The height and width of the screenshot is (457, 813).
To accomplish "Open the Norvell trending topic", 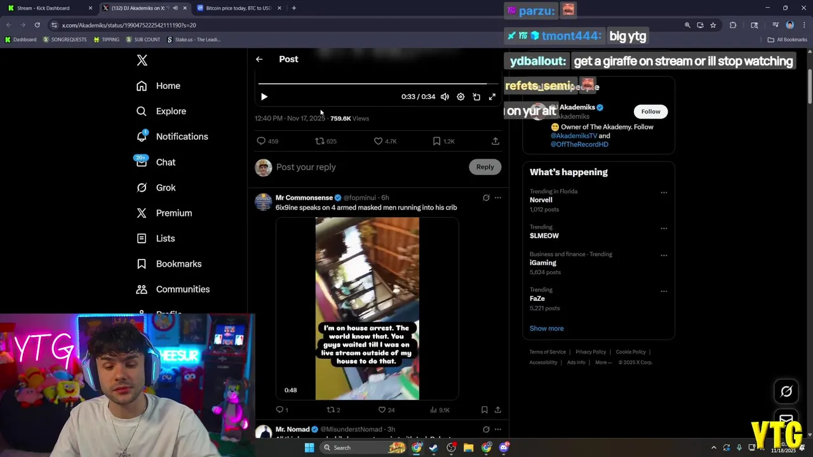I will coord(541,200).
